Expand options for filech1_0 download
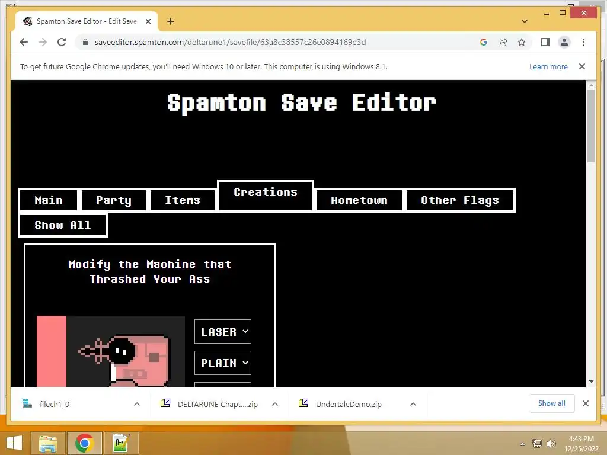Screen dimensions: 607x455 click(x=137, y=404)
